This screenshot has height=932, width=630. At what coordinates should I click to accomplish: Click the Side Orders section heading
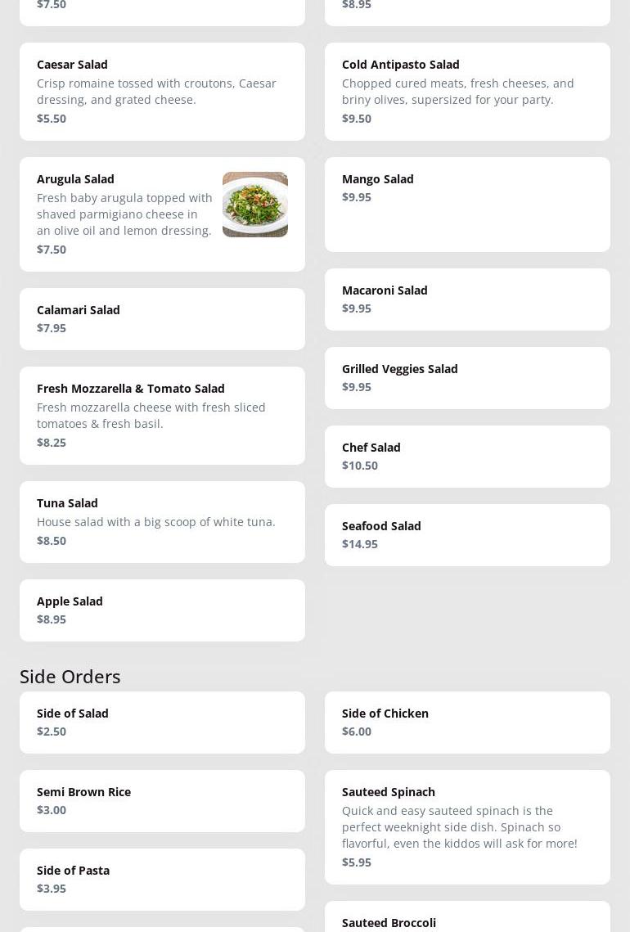click(x=70, y=676)
